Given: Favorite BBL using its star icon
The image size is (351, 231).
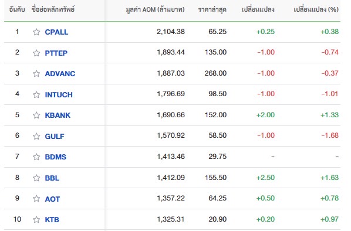Looking at the screenshot, I should (36, 178).
